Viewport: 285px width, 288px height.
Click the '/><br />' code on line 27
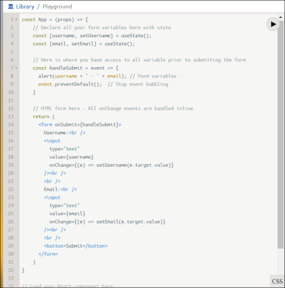55,230
